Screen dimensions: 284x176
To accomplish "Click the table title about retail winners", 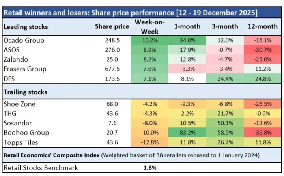I will point(130,13).
